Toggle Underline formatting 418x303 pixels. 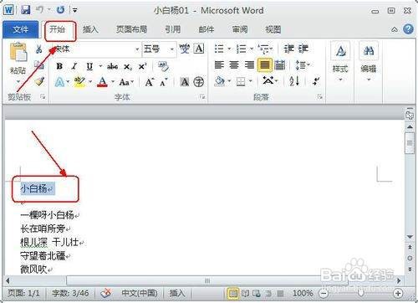tap(89, 66)
